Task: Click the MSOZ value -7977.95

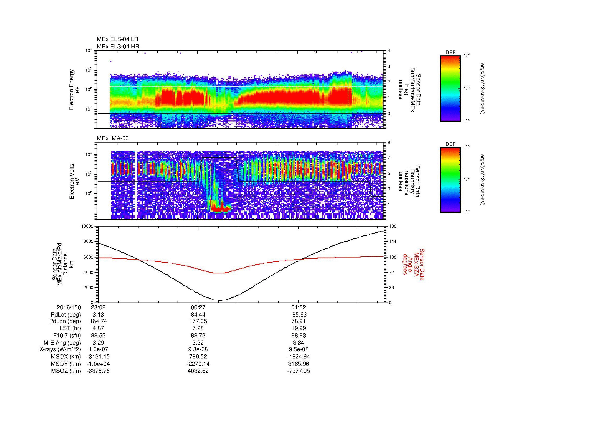Action: [298, 371]
